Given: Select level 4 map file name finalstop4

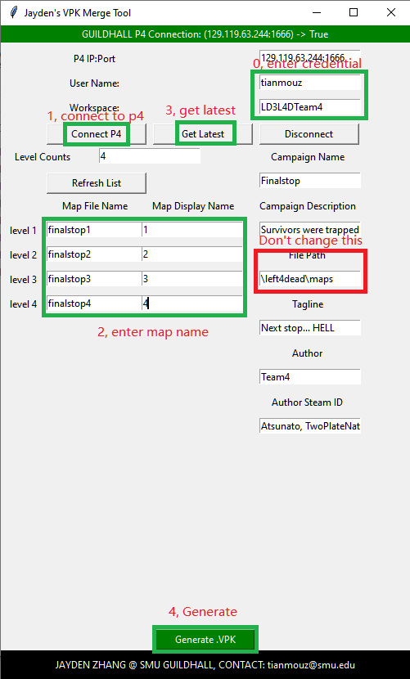Looking at the screenshot, I should tap(94, 304).
